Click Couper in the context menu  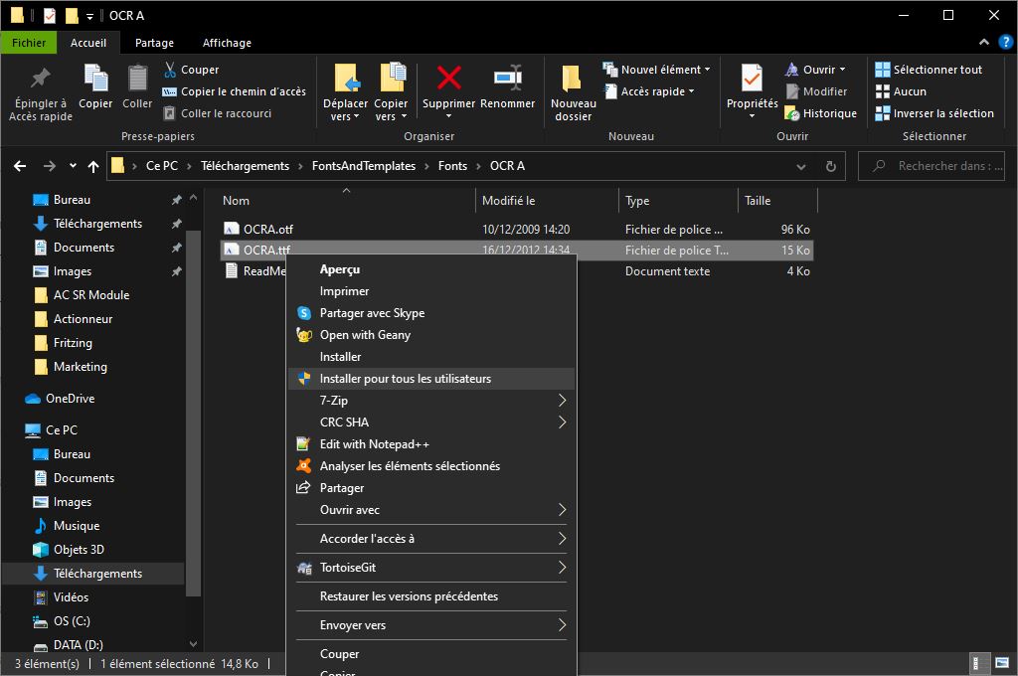pyautogui.click(x=431, y=654)
